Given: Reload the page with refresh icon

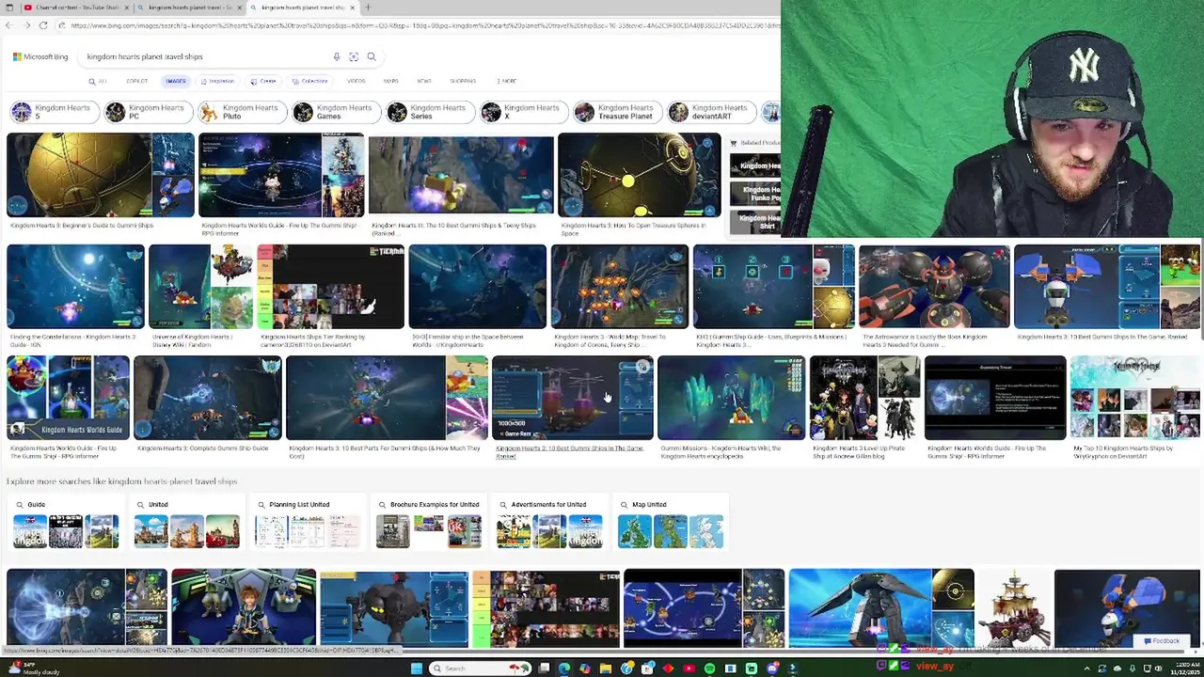Looking at the screenshot, I should point(43,25).
